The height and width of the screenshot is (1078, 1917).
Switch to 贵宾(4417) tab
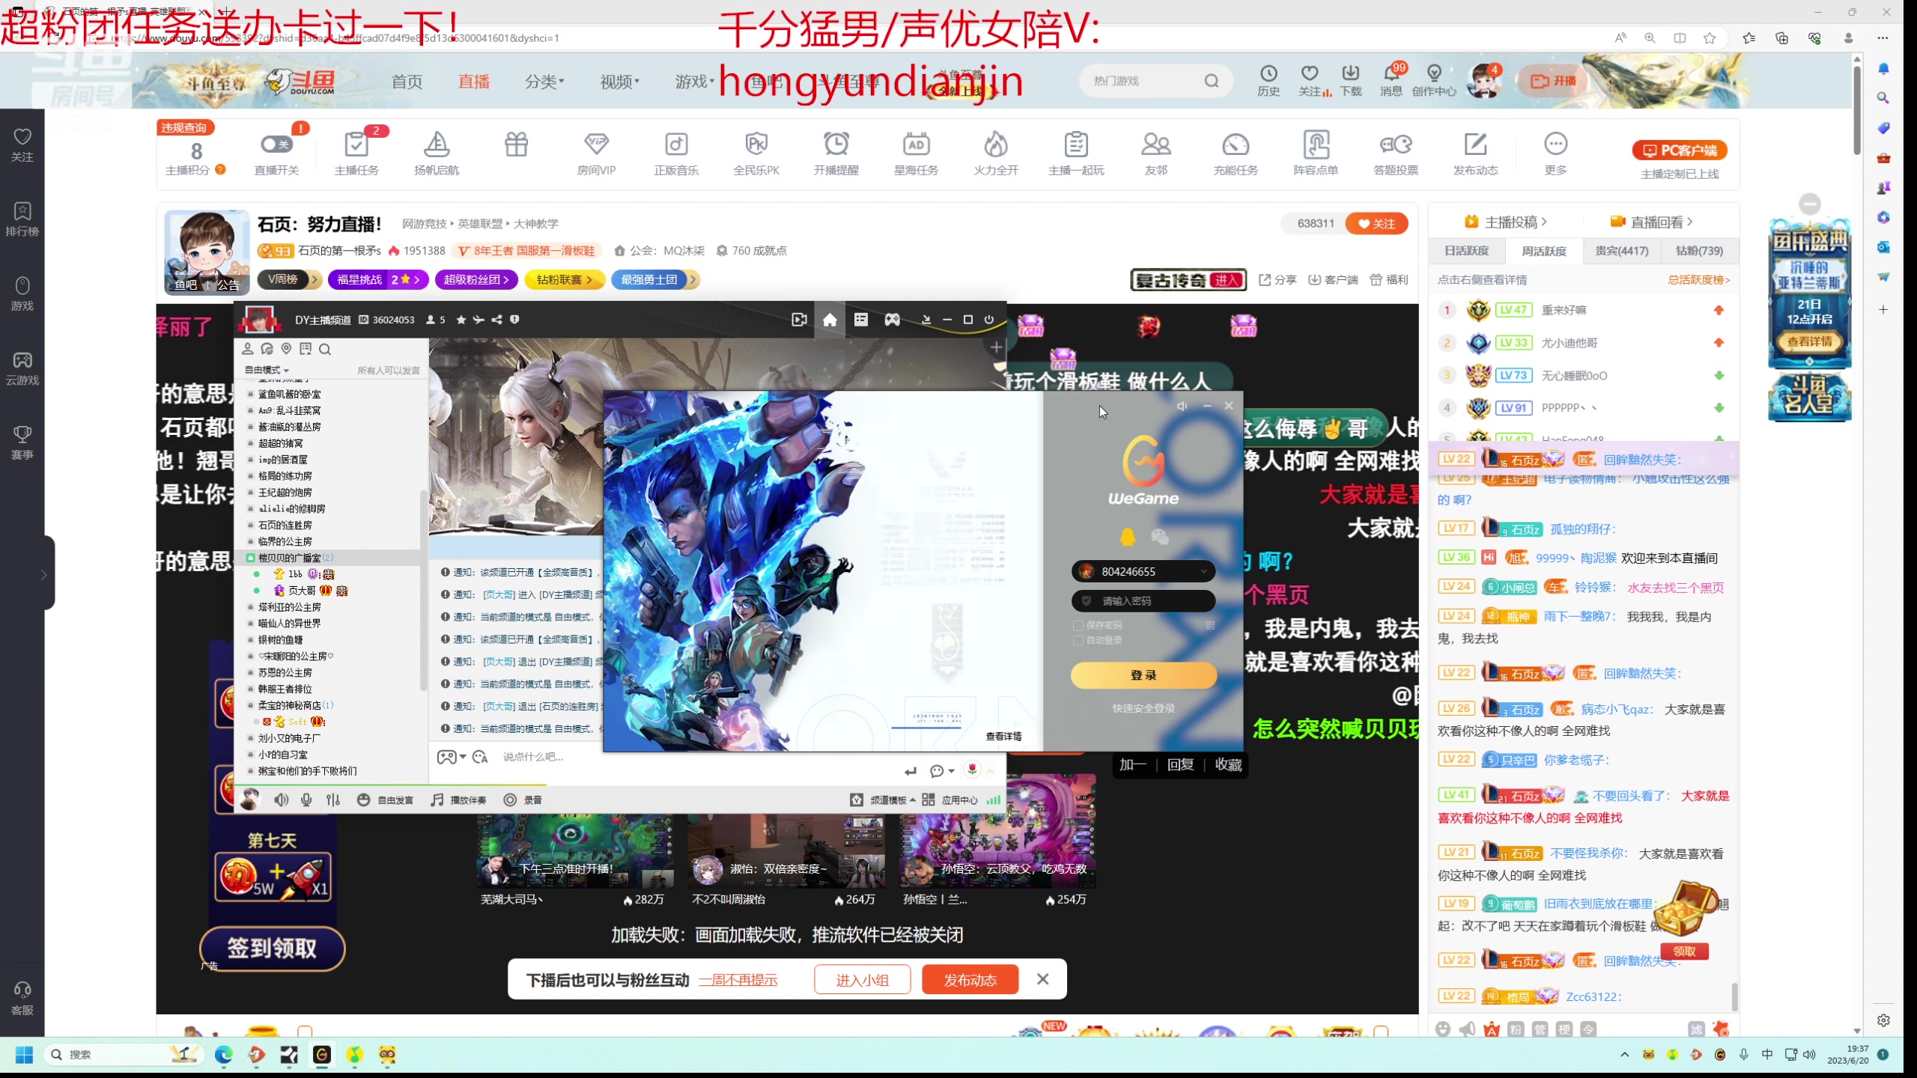pos(1621,251)
